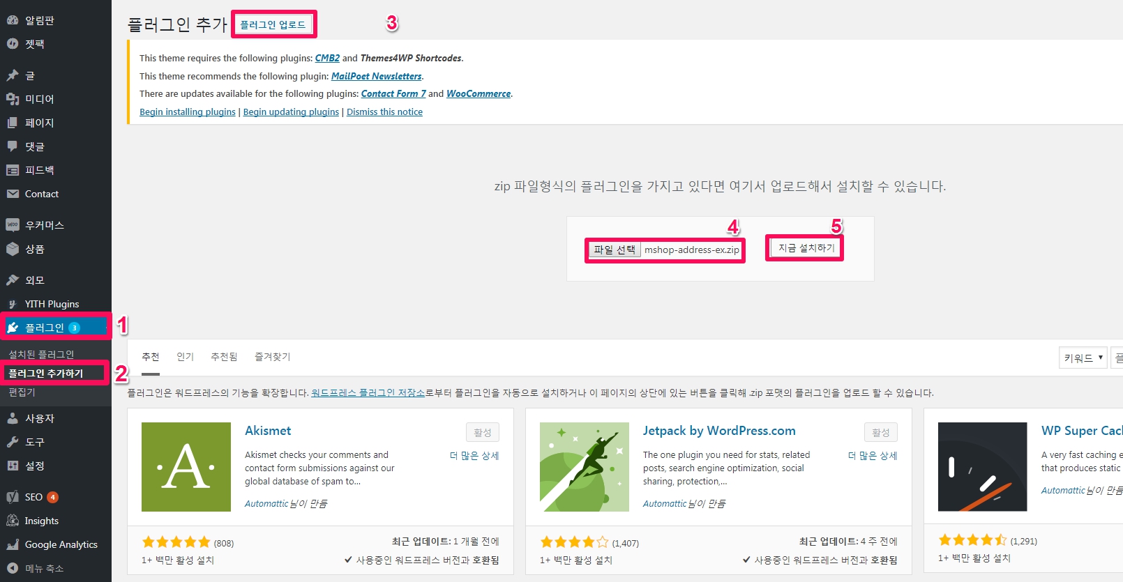The image size is (1123, 582).
Task: Click the 파일 선택 file chooser button
Action: [615, 250]
